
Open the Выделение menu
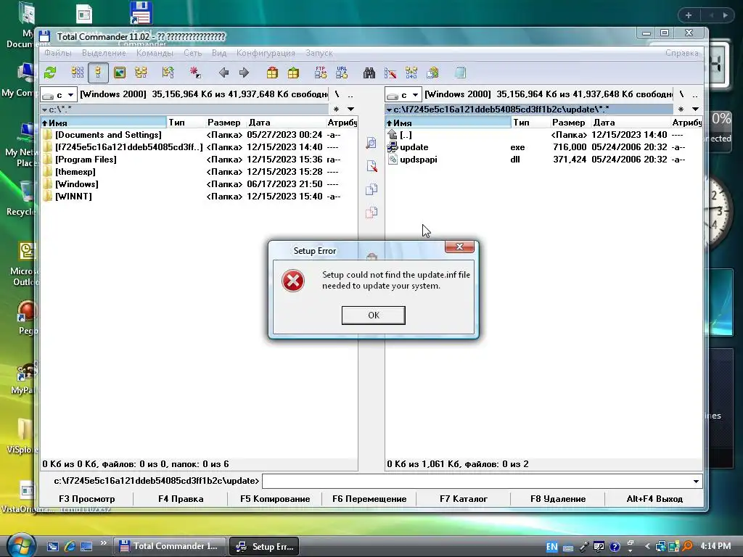[x=104, y=53]
